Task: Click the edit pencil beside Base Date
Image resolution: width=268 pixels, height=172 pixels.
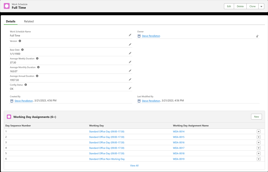Action: (130, 53)
